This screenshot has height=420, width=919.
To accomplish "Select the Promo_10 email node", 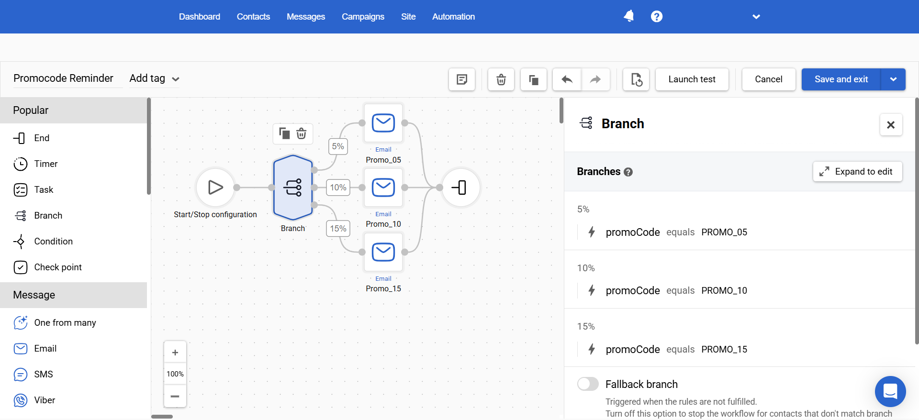I will click(383, 188).
